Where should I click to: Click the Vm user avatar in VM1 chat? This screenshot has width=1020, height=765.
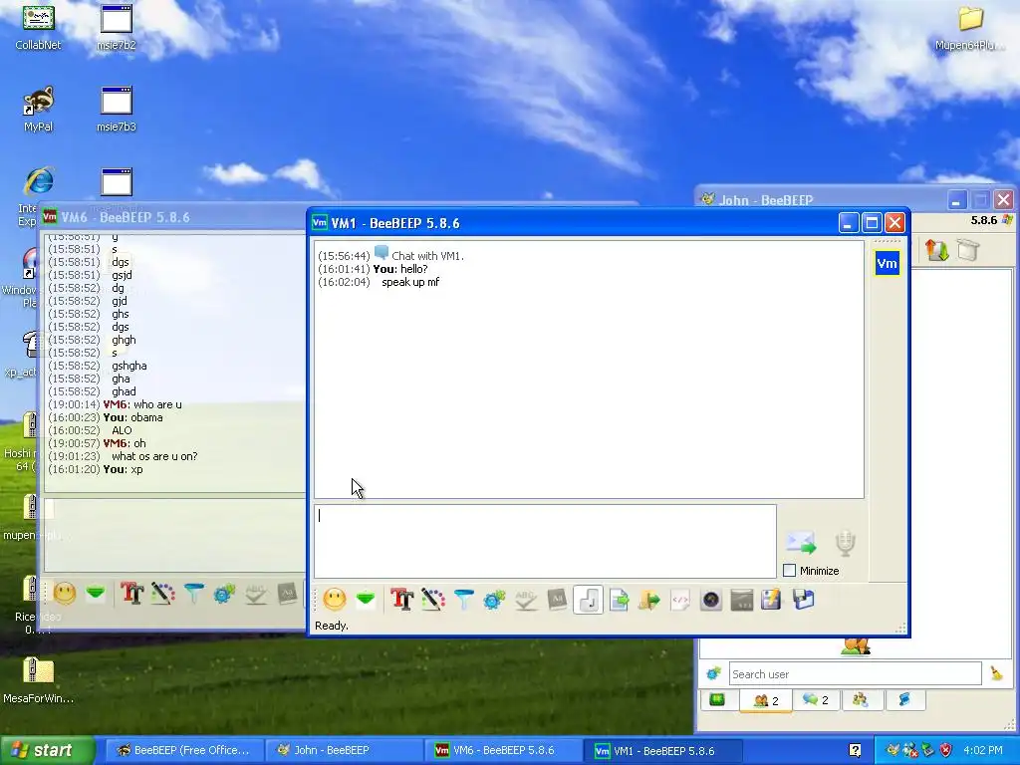coord(888,263)
